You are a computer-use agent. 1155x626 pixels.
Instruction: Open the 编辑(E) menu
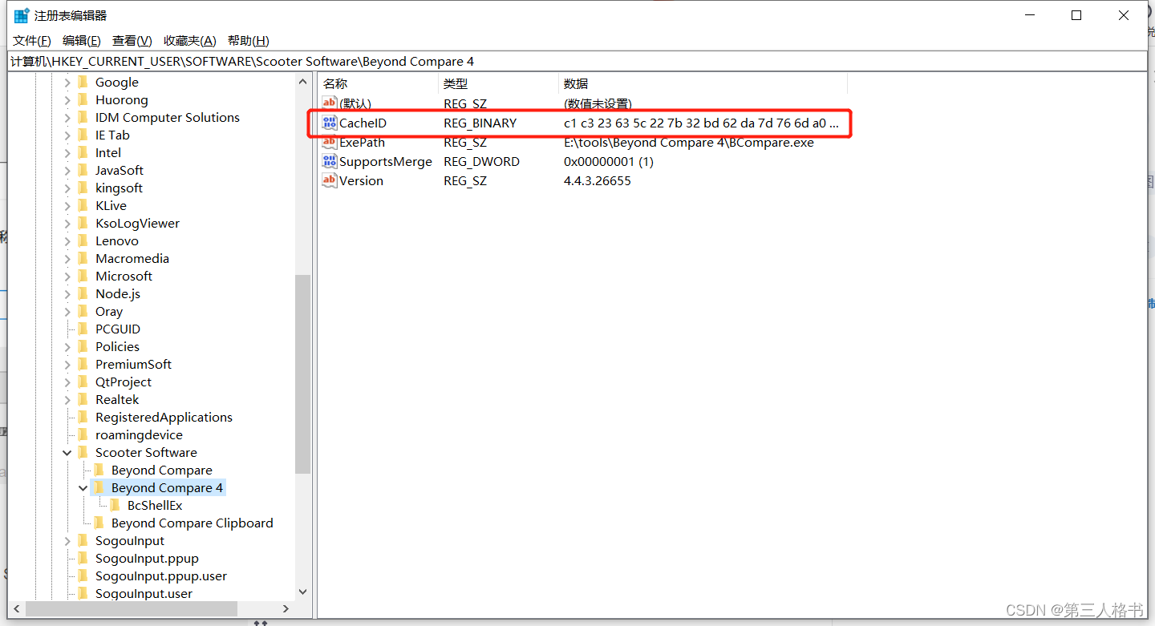click(x=82, y=41)
